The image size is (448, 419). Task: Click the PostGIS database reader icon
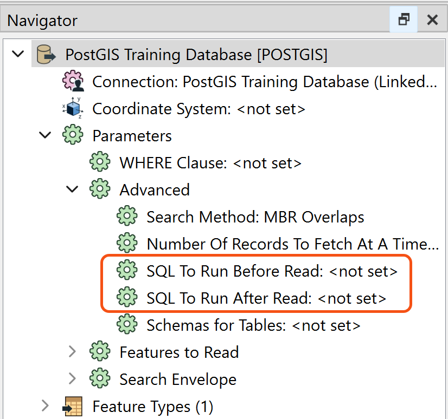(46, 55)
